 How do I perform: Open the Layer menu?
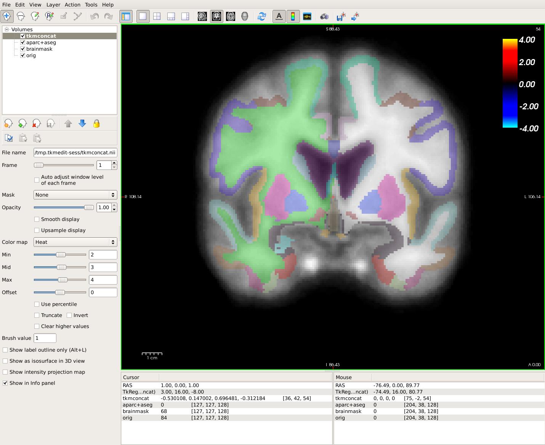[x=53, y=5]
